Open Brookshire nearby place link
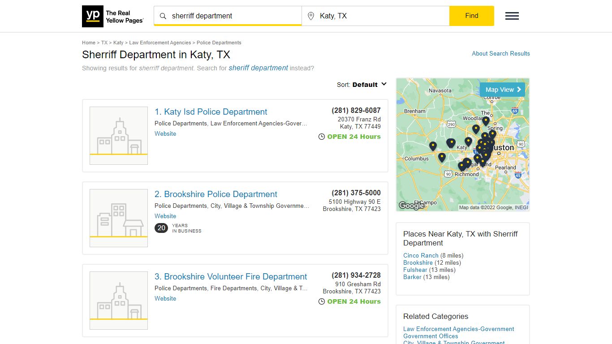Viewport: 612px width, 344px height. point(418,262)
